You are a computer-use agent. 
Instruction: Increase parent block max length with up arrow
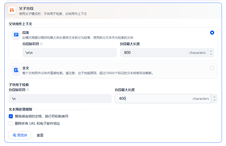coord(211,51)
